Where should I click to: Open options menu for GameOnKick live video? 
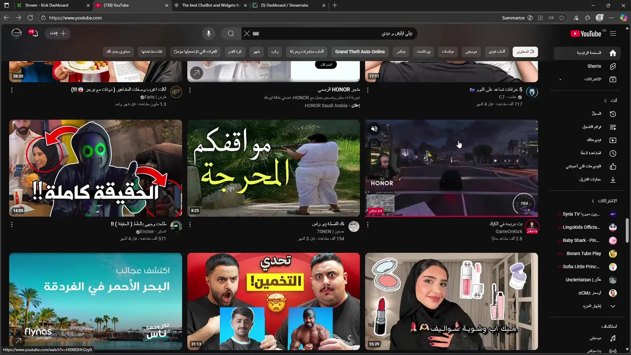pos(367,224)
